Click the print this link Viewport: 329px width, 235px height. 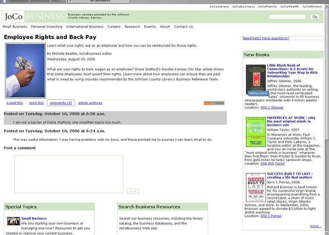coord(37,103)
